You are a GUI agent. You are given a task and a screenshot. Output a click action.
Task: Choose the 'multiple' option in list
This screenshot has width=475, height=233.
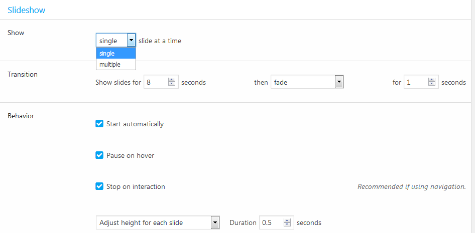(115, 65)
